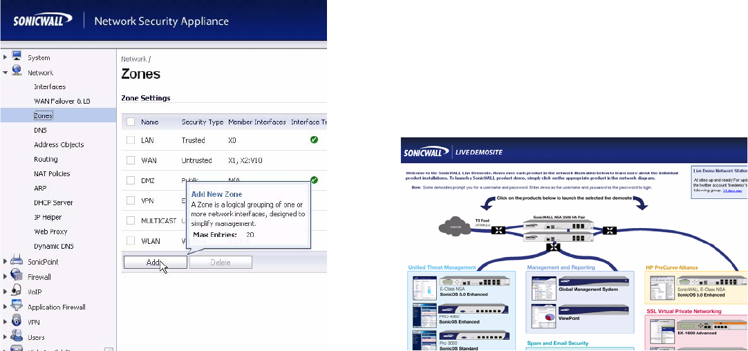Launch the ViewPoint demo
Viewport: 748px width, 351px height.
point(594,311)
